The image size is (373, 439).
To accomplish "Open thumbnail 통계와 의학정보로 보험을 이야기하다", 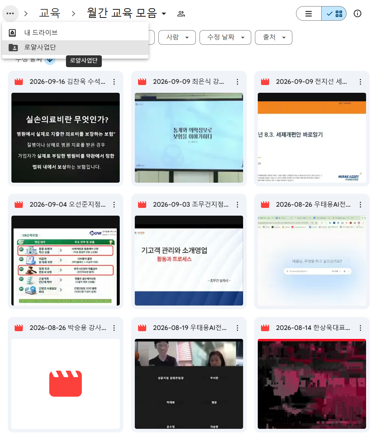I will (189, 138).
